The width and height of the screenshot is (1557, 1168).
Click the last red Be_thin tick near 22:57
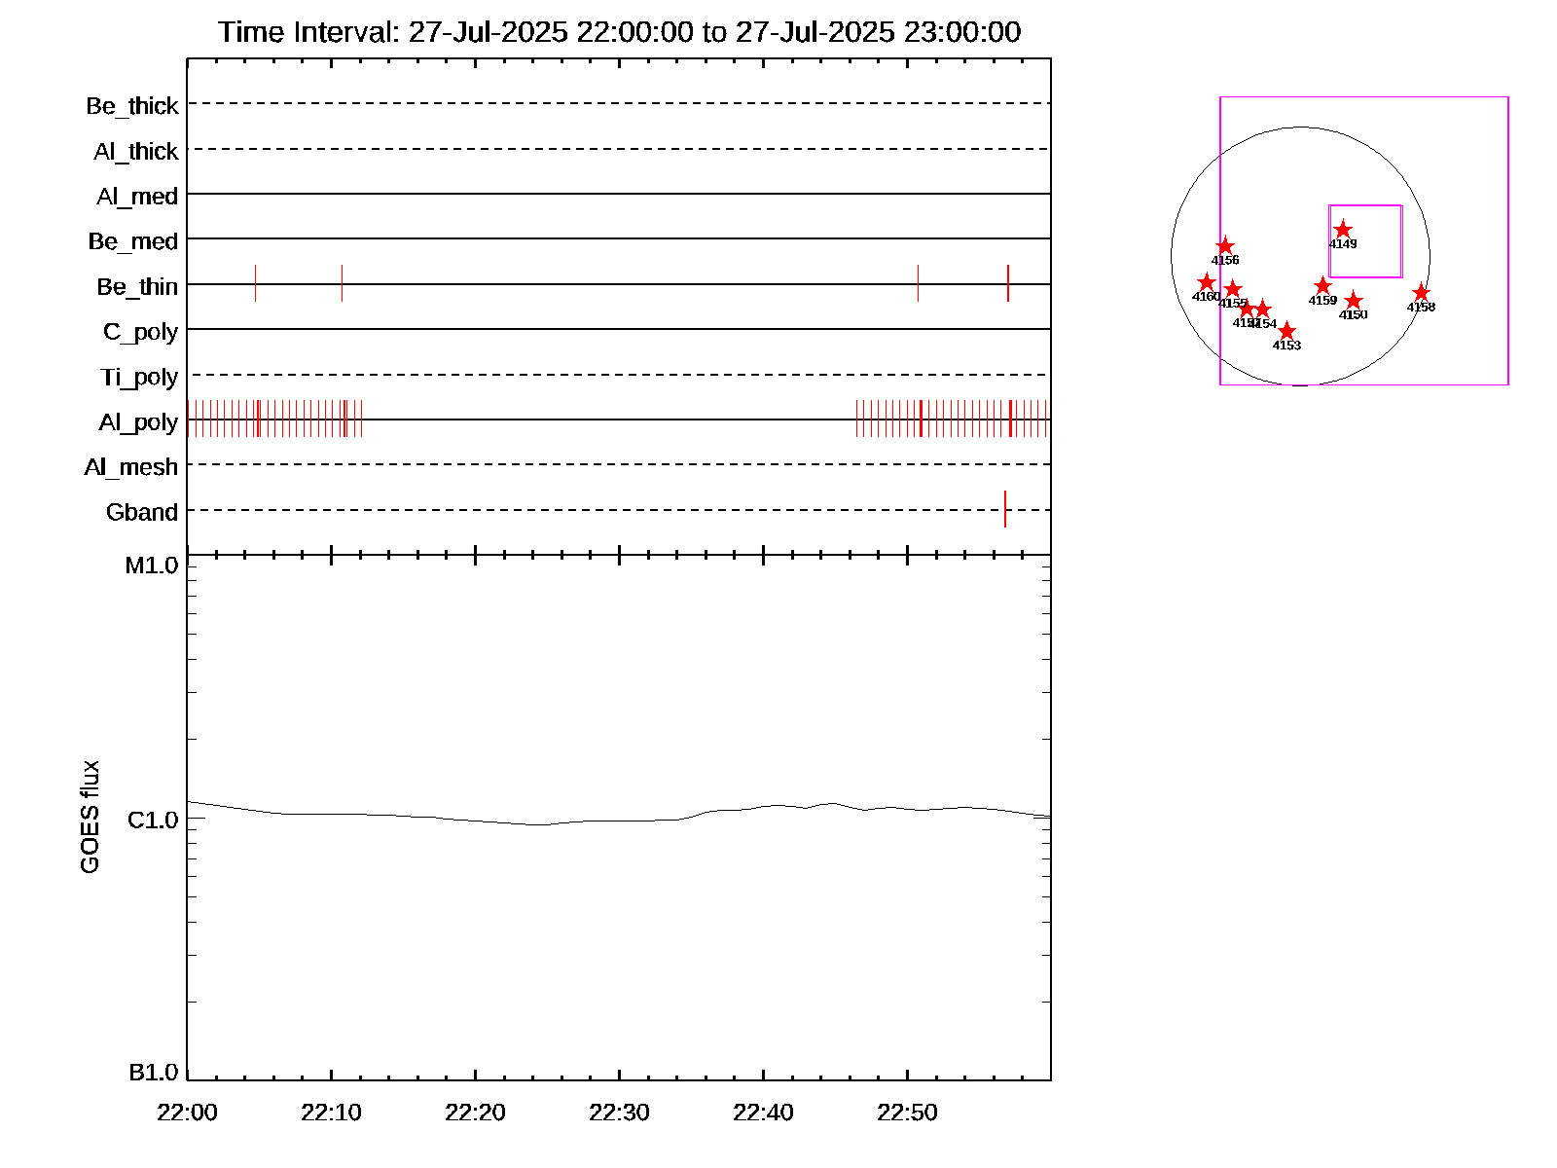tap(1008, 283)
